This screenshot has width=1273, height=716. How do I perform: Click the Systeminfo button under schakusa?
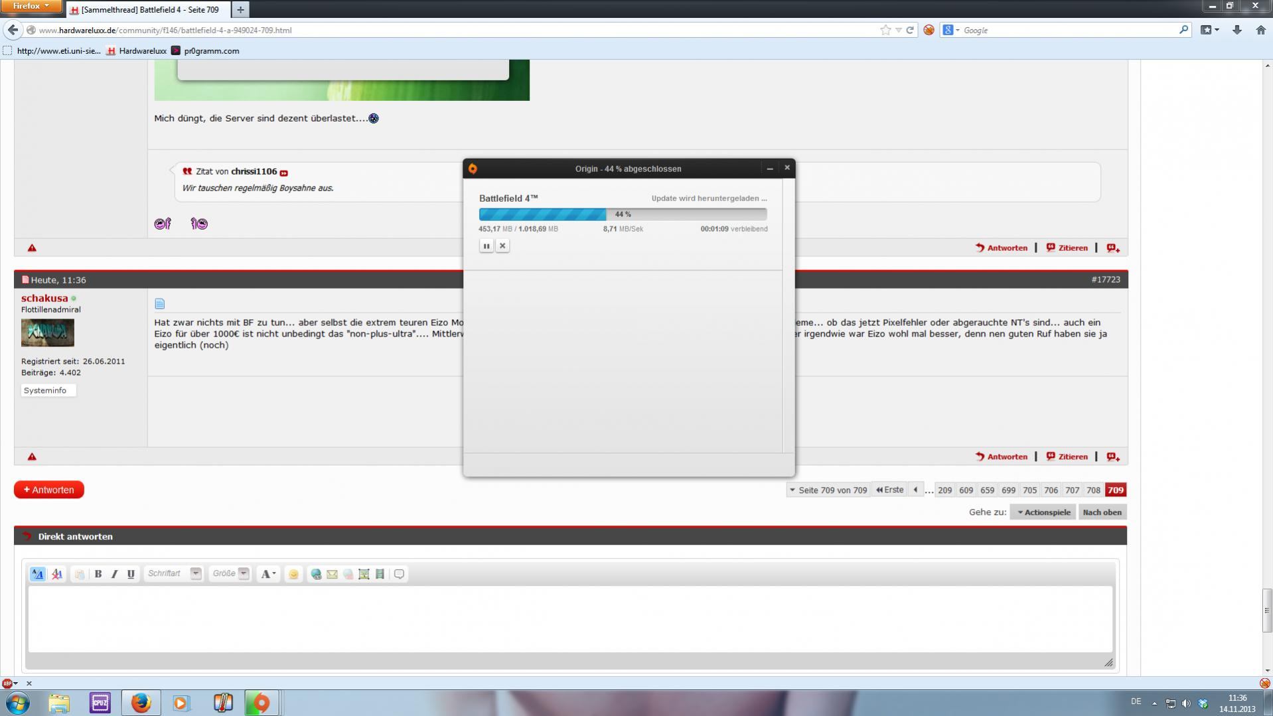pyautogui.click(x=48, y=391)
